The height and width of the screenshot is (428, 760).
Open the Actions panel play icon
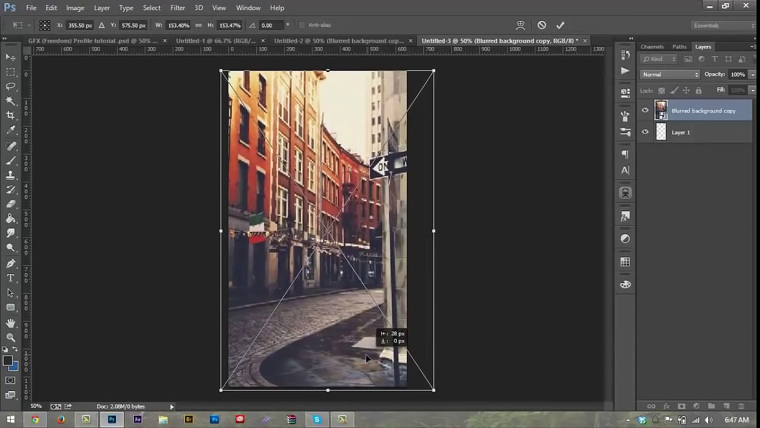(x=625, y=71)
